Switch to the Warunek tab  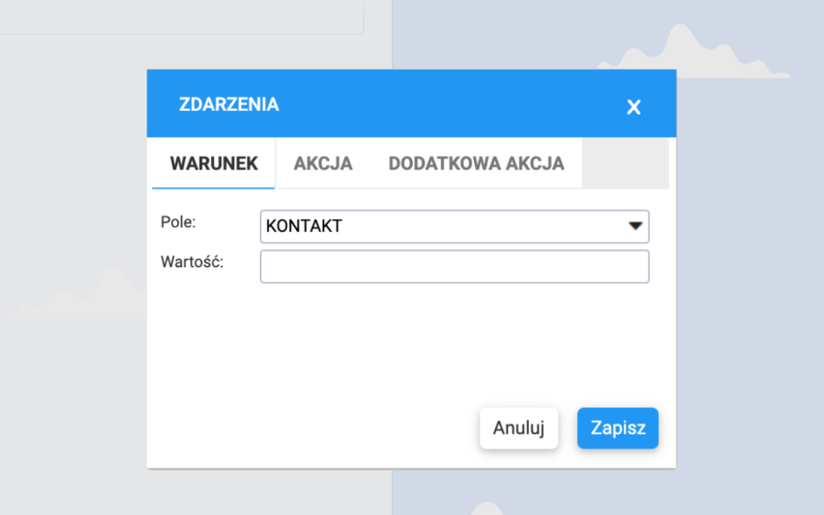coord(213,163)
